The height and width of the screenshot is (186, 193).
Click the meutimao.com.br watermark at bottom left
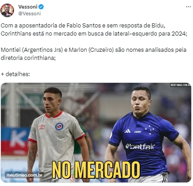(24, 175)
